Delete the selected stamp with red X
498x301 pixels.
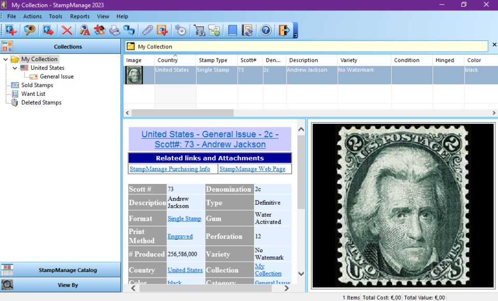(x=67, y=30)
